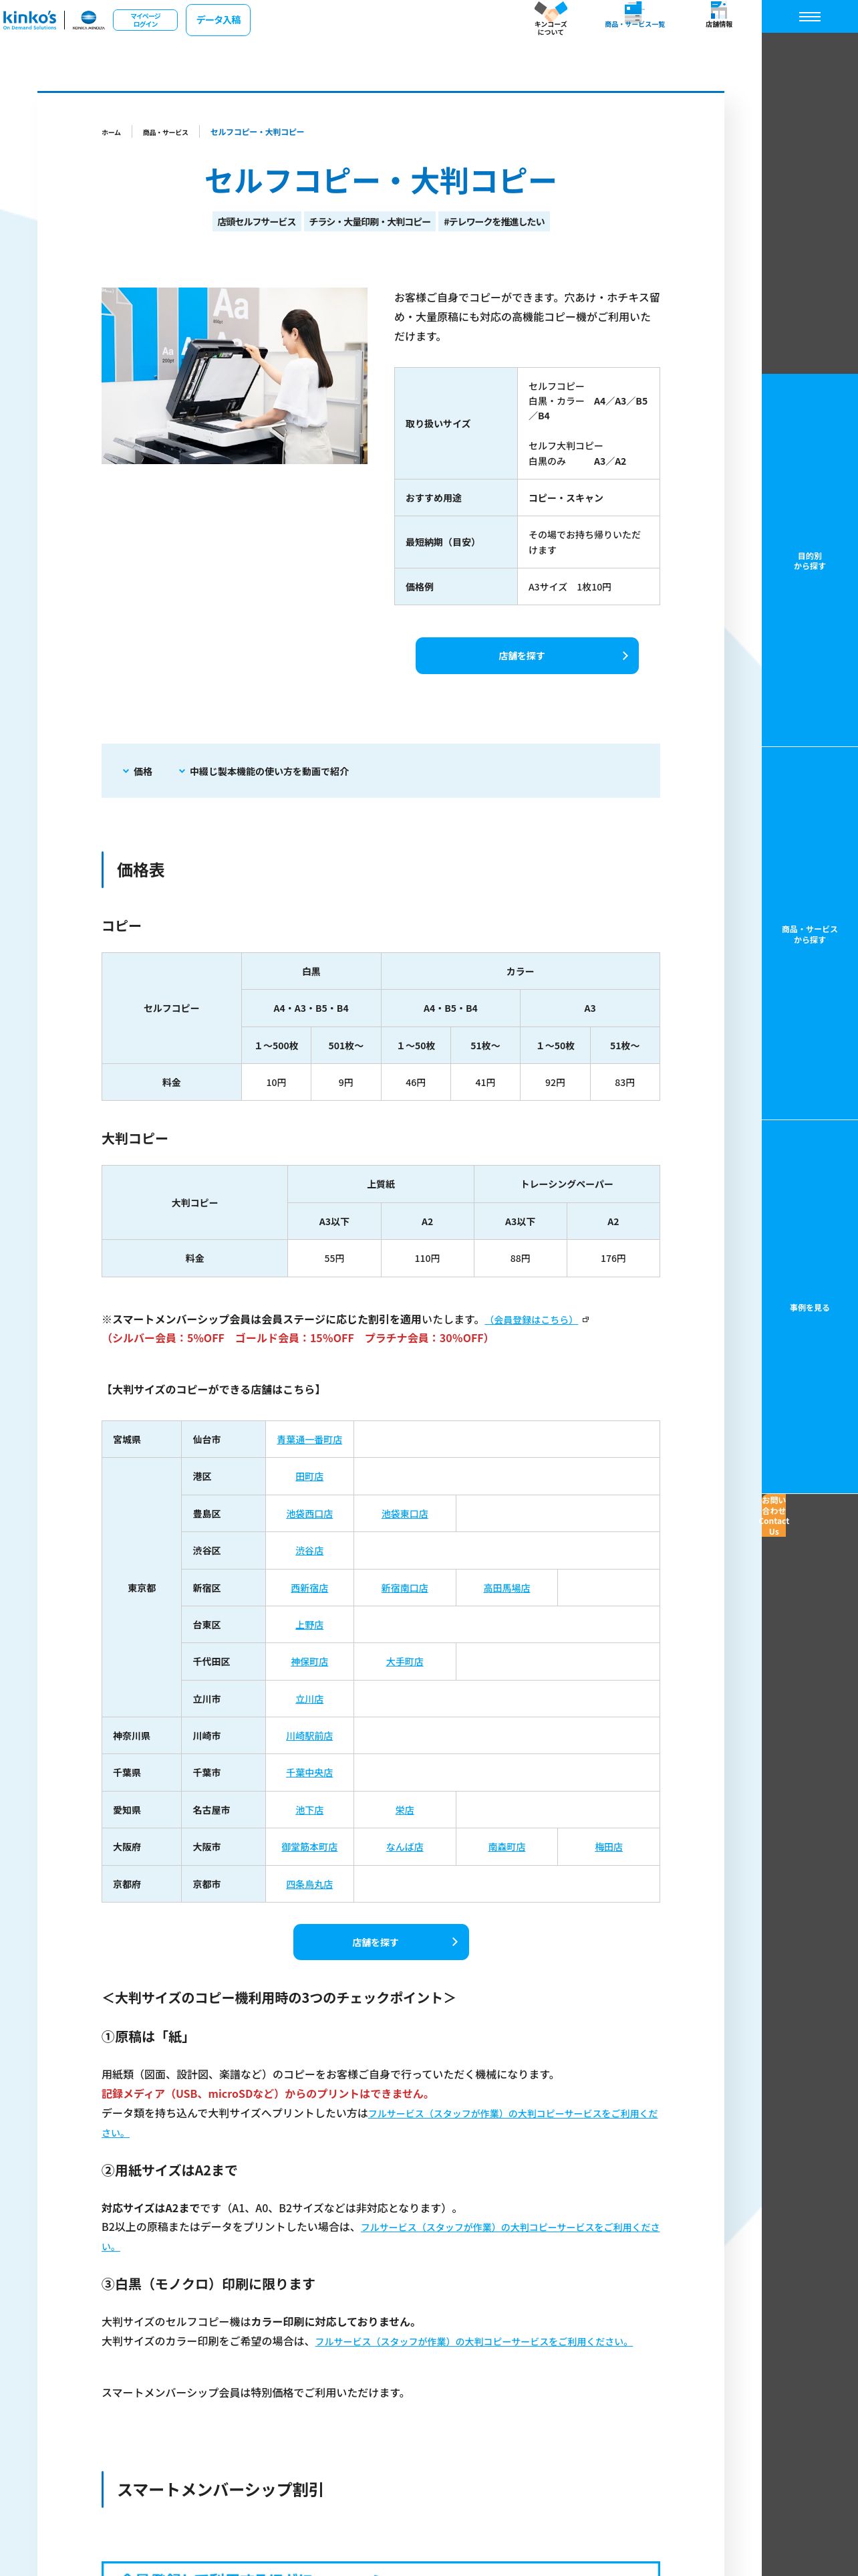Viewport: 858px width, 2576px height.
Task: Click the Konica Minolta logo
Action: point(88,20)
